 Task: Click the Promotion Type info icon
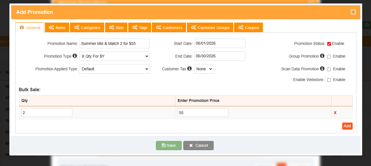(x=75, y=56)
